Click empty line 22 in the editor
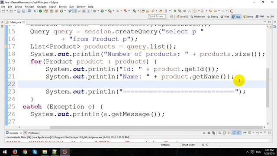The image size is (277, 156). click(x=142, y=84)
